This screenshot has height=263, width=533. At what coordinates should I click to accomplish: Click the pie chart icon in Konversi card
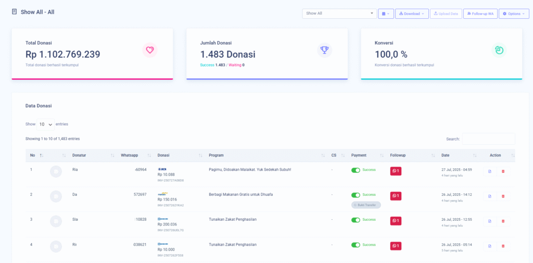click(x=499, y=50)
